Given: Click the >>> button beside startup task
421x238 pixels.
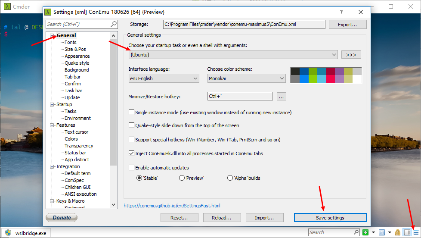Looking at the screenshot, I should pyautogui.click(x=351, y=55).
